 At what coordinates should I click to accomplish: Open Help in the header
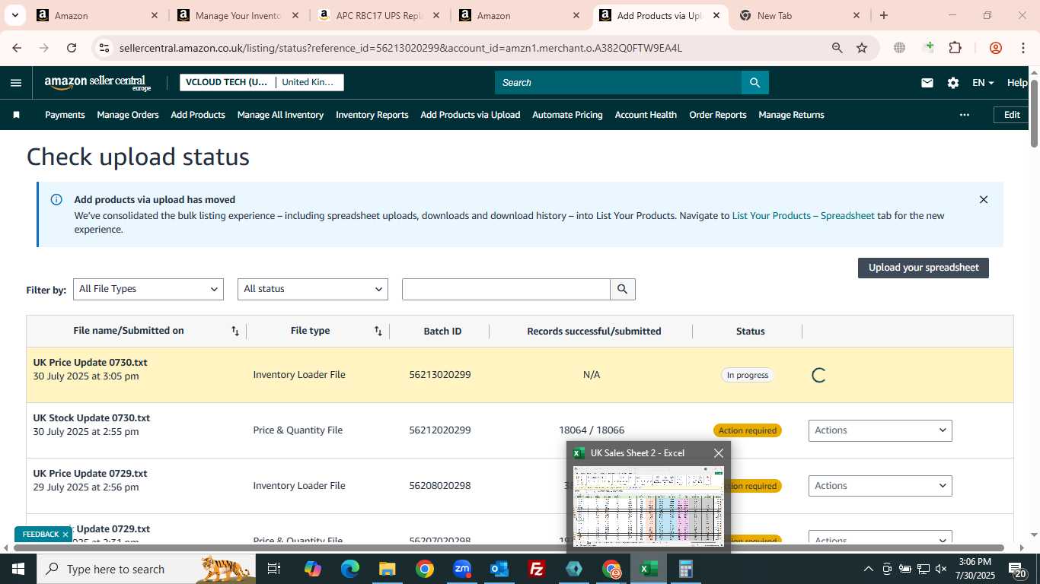[x=1017, y=83]
